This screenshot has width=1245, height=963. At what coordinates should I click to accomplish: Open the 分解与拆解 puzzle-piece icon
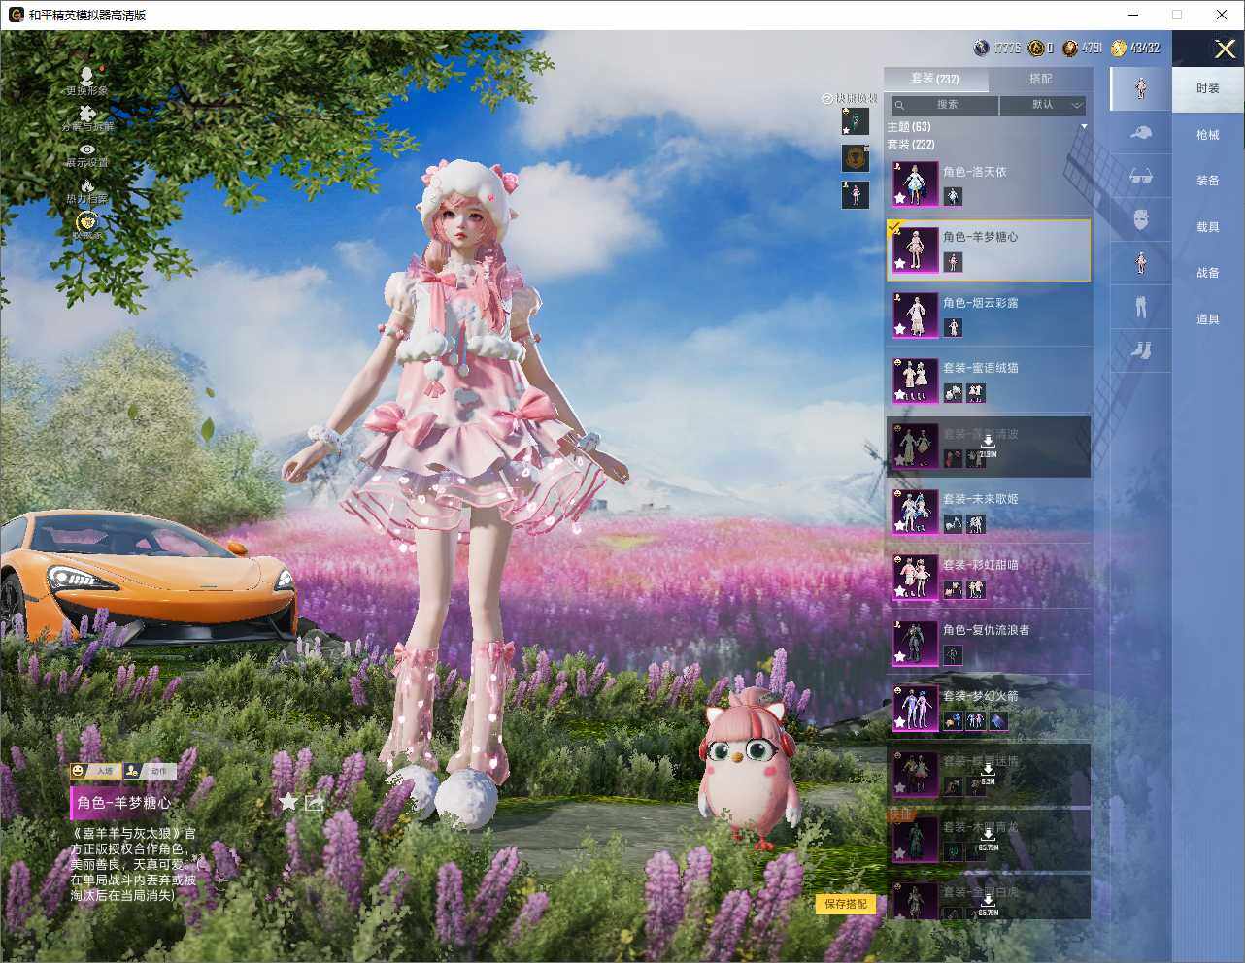pyautogui.click(x=87, y=116)
